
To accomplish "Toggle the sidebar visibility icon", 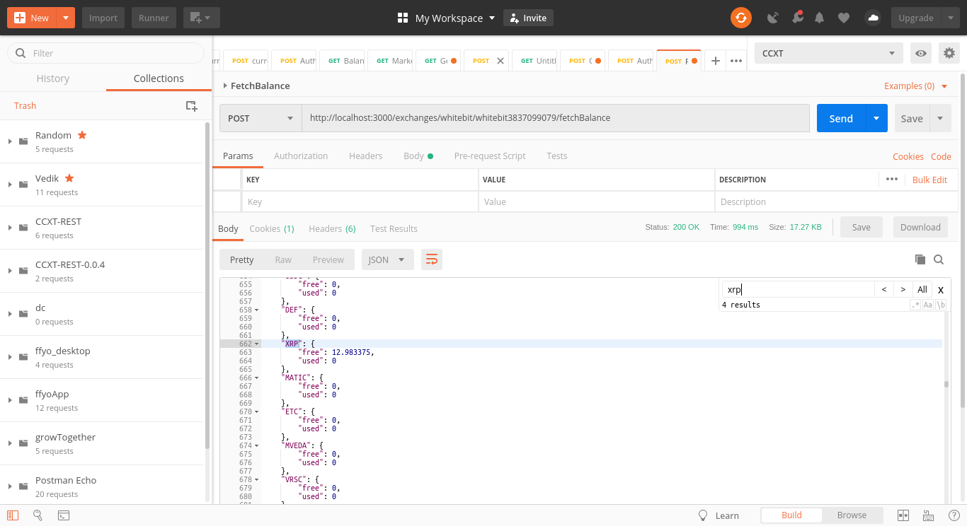I will click(13, 515).
